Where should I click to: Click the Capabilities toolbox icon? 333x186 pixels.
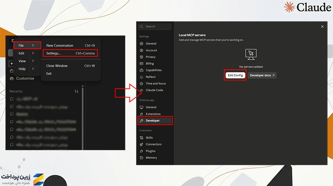[x=142, y=70]
